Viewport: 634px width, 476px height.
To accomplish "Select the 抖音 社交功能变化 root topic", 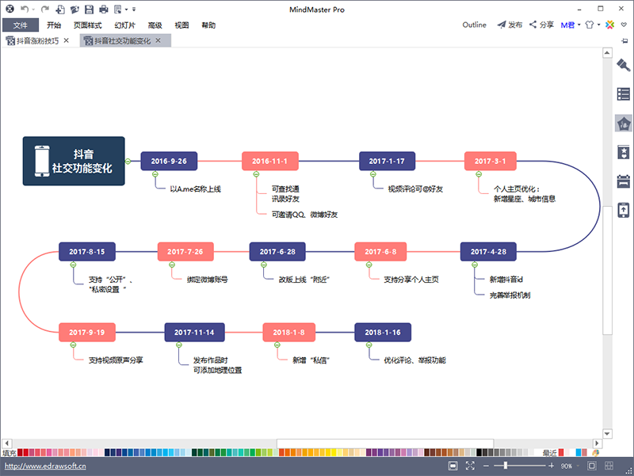I will (74, 162).
